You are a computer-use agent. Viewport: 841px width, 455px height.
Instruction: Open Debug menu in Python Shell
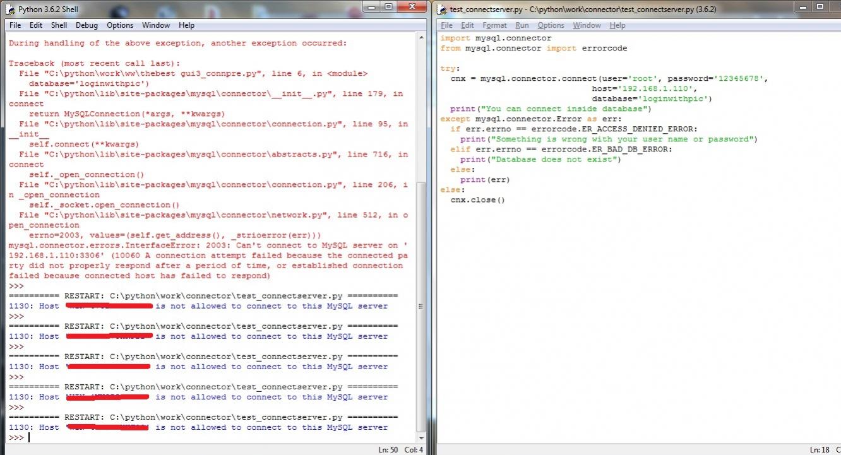pyautogui.click(x=87, y=25)
